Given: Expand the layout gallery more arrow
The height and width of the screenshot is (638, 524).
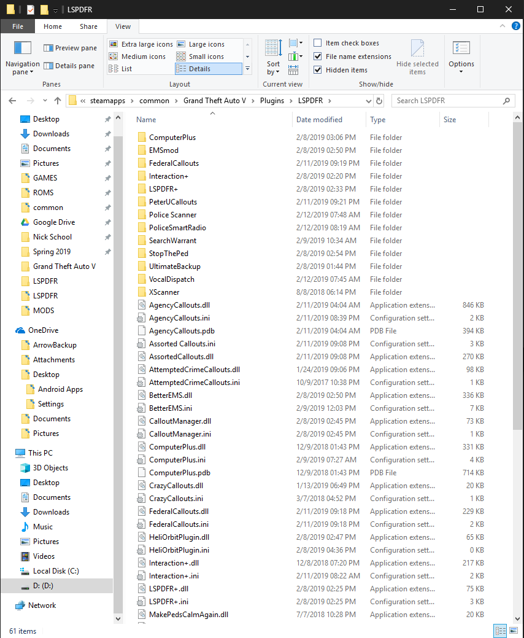Looking at the screenshot, I should tap(247, 69).
